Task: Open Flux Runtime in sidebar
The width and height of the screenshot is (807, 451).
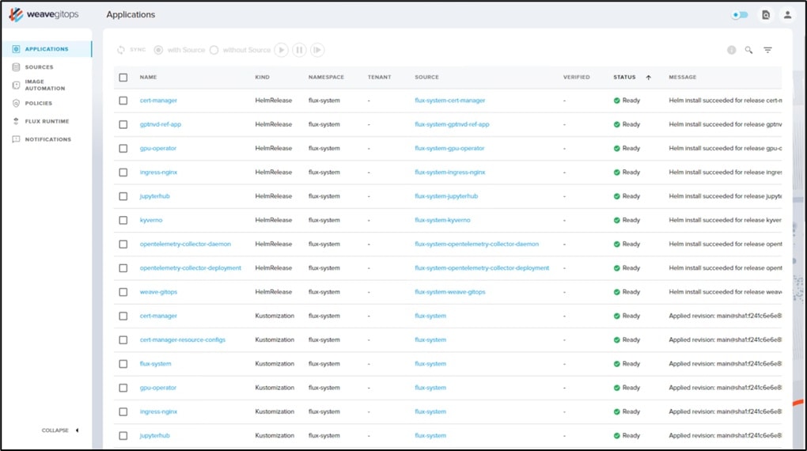Action: (47, 121)
